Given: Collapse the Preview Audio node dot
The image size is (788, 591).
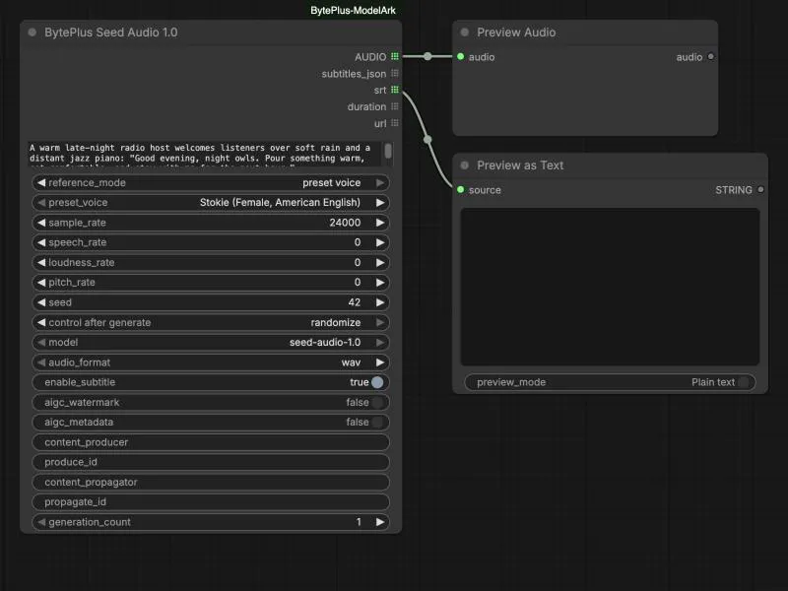Looking at the screenshot, I should 465,33.
